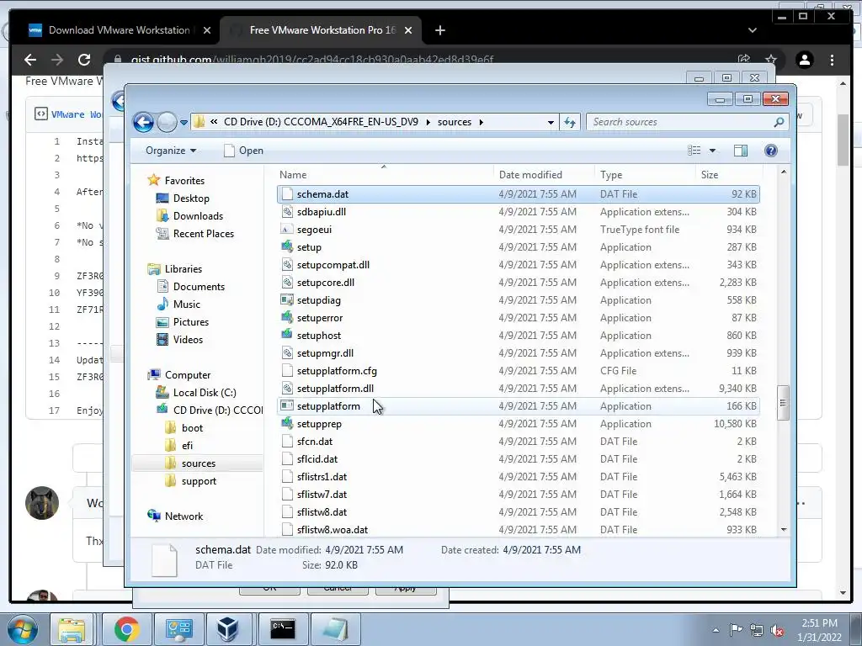Select the setuperror application icon
Screen dimensions: 862x646
click(287, 317)
